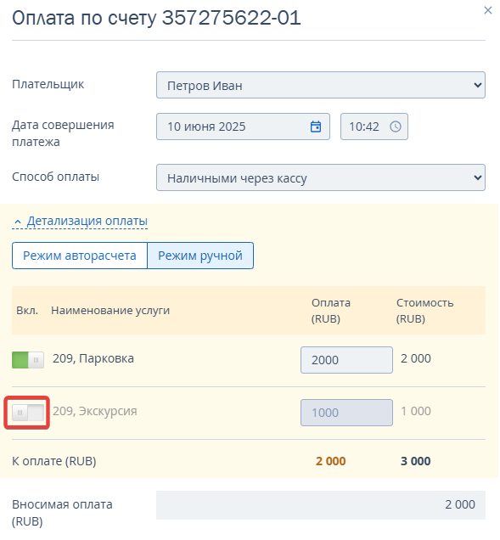Click the Парковка cost value 2 000

coord(416,358)
